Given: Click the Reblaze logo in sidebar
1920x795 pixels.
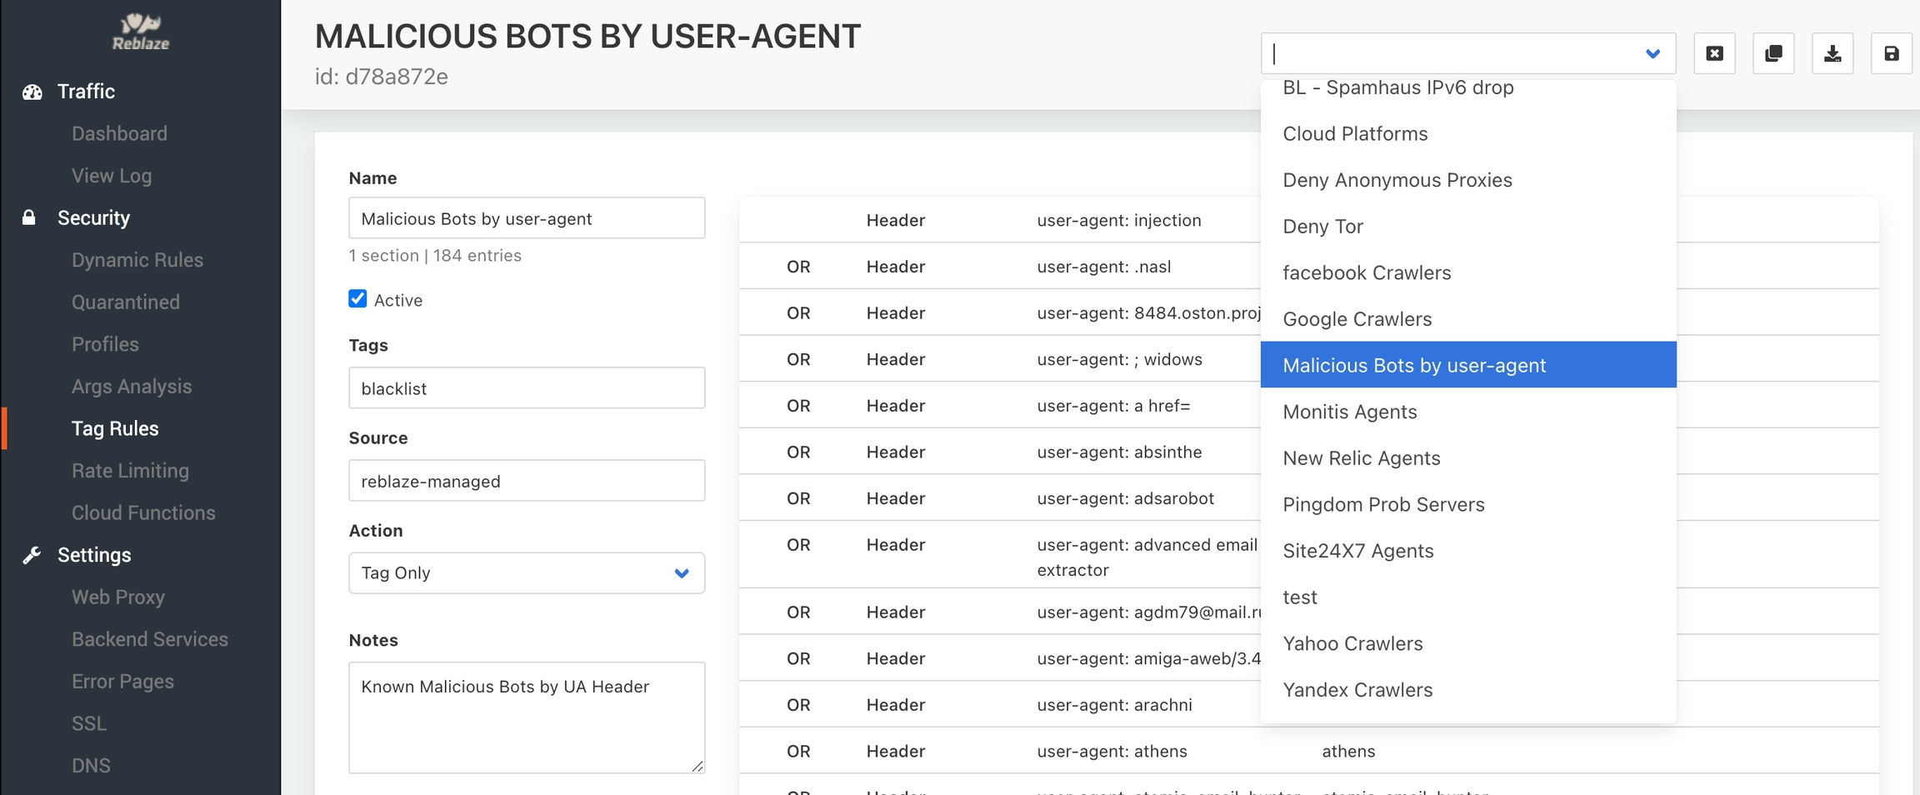Looking at the screenshot, I should point(141,32).
